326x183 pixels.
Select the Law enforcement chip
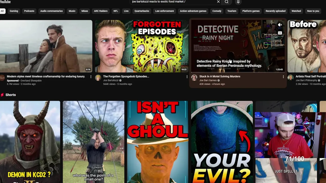click(x=165, y=11)
